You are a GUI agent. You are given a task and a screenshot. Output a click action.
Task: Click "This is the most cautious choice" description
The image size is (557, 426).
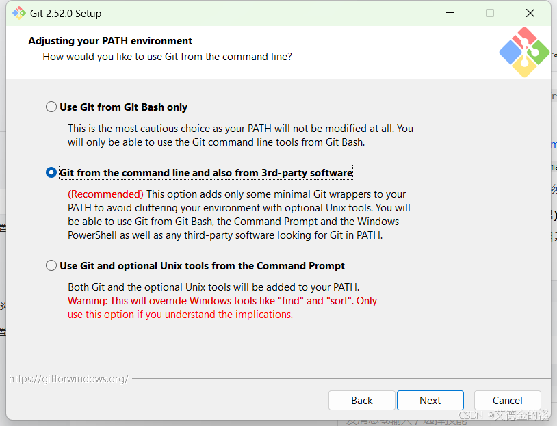(240, 135)
